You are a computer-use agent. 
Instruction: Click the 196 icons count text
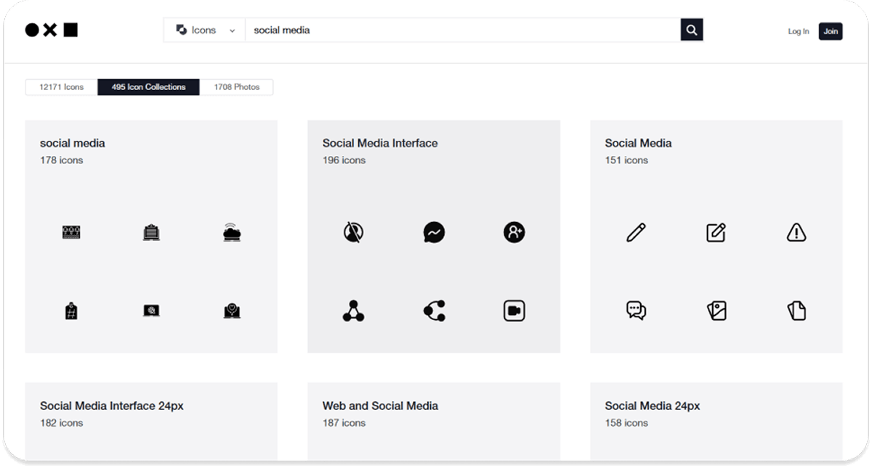(344, 160)
